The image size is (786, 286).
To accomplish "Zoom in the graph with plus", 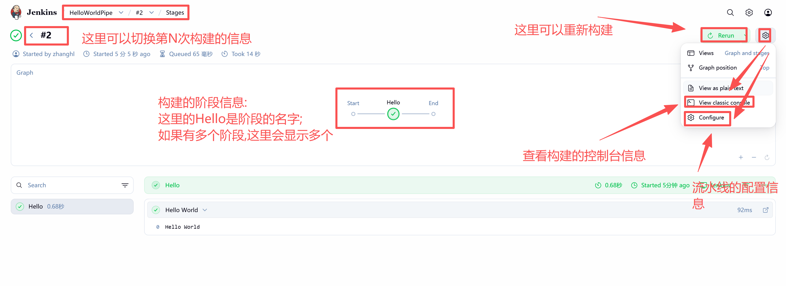I will 741,157.
